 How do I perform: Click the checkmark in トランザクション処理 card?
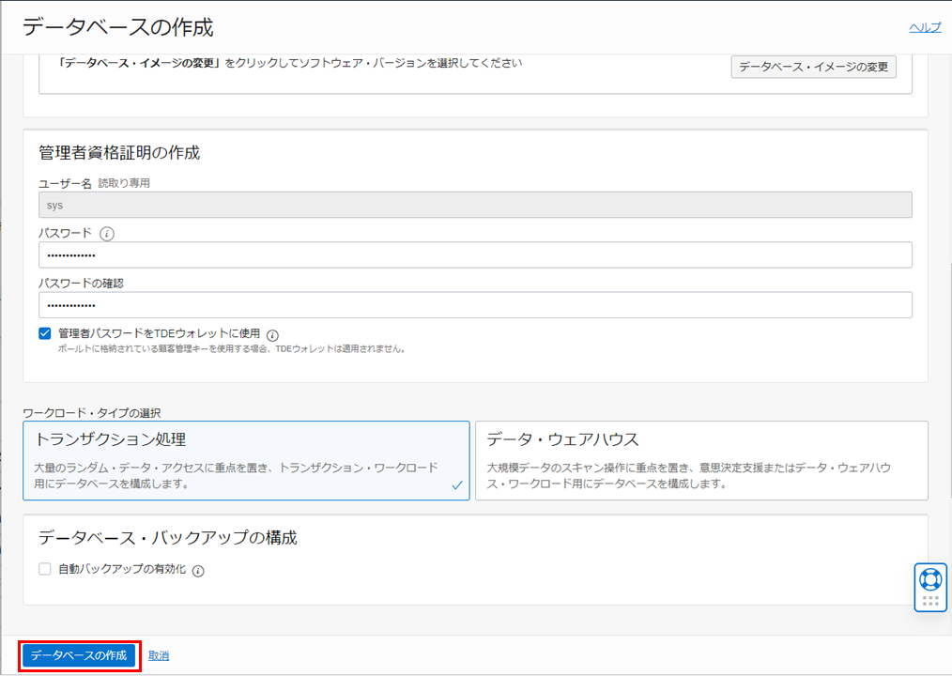457,485
